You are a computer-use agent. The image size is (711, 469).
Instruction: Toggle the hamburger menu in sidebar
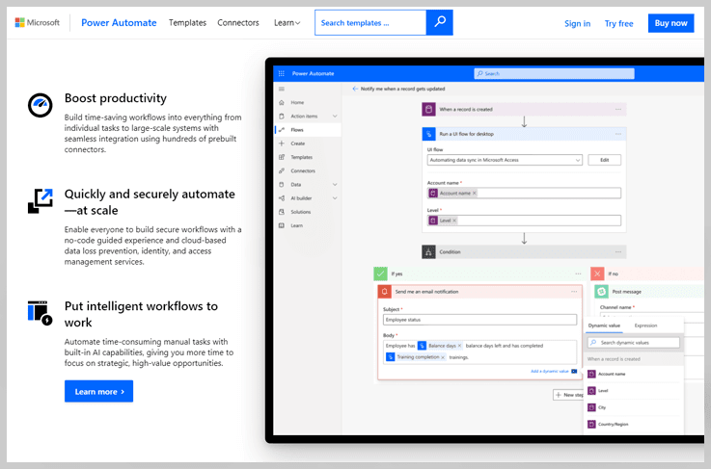pos(282,89)
